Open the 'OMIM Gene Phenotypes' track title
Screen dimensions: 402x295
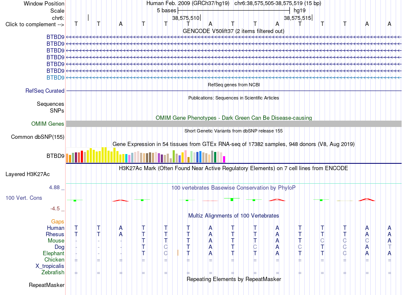coord(234,118)
